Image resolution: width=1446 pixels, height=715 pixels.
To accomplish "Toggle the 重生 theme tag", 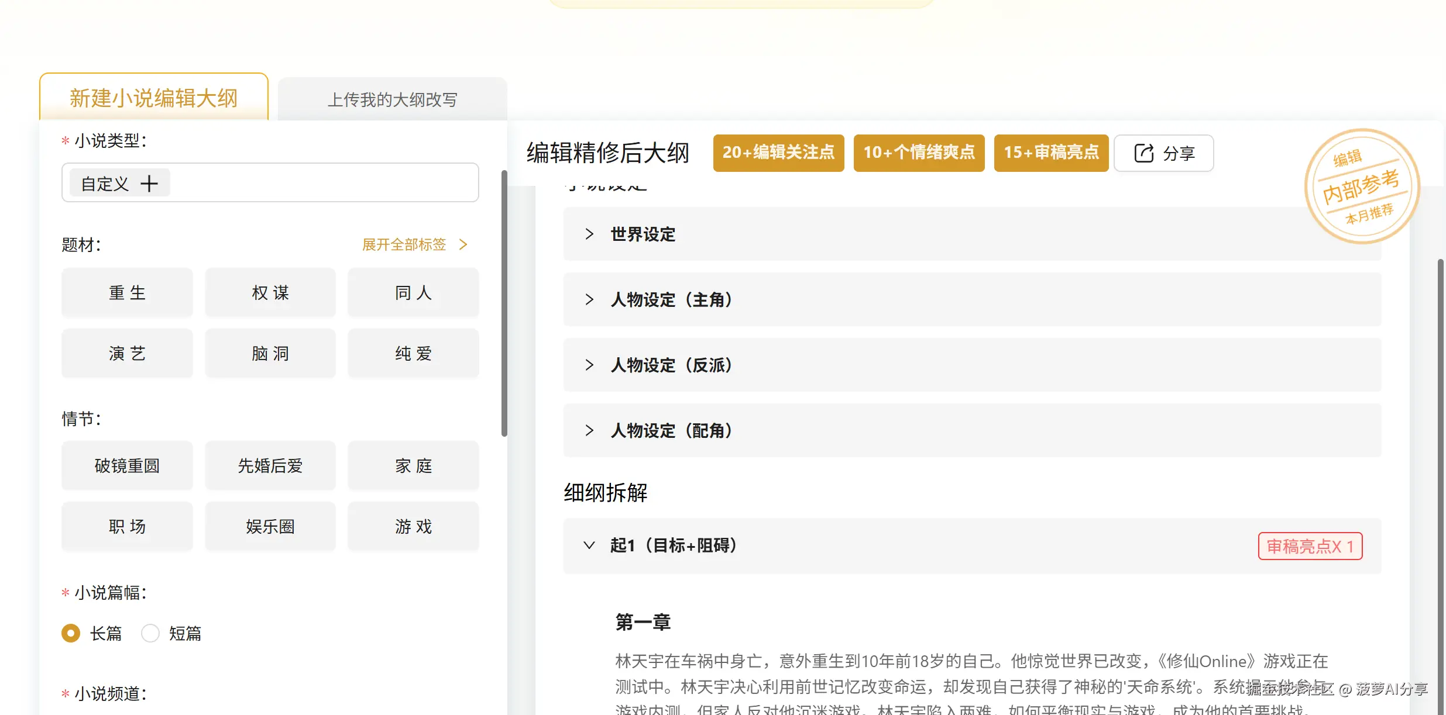I will tap(127, 292).
